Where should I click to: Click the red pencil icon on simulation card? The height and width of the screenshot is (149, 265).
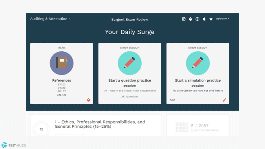coord(225,100)
